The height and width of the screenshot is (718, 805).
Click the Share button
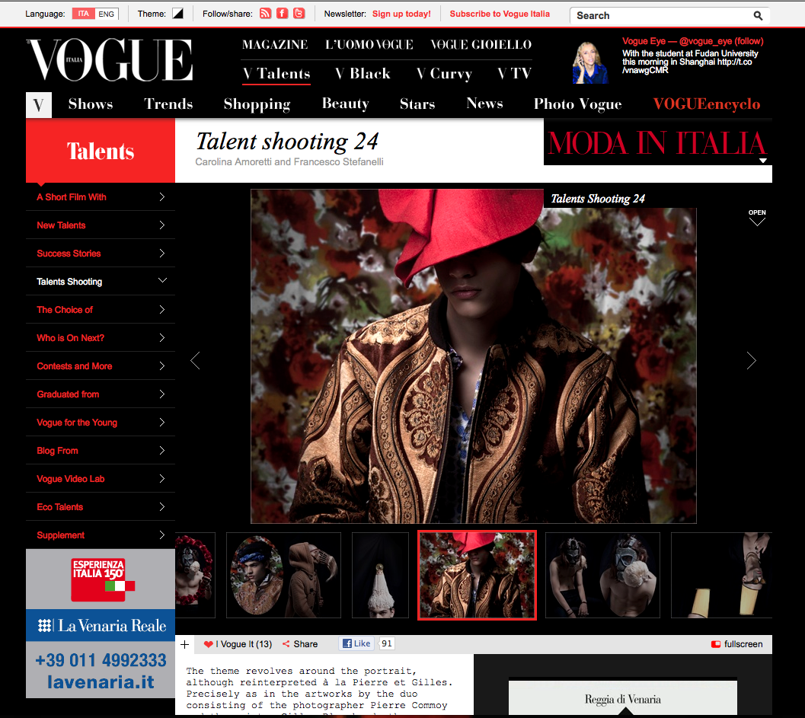[300, 644]
